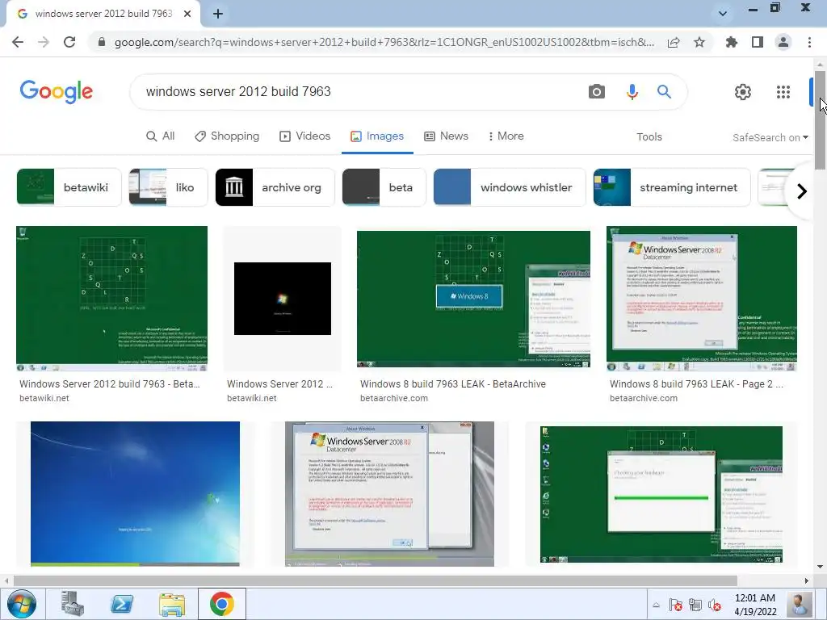827x620 pixels.
Task: Open Windows Explorer from taskbar
Action: [x=172, y=604]
